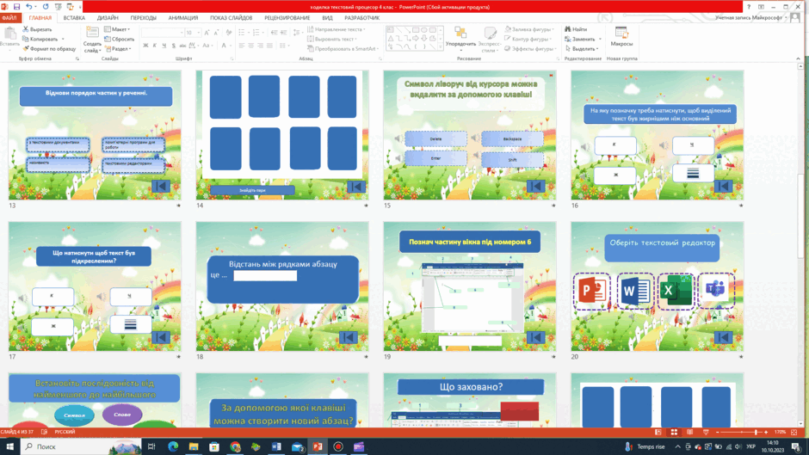Clear all text formatting
The image size is (809, 455).
click(x=229, y=33)
